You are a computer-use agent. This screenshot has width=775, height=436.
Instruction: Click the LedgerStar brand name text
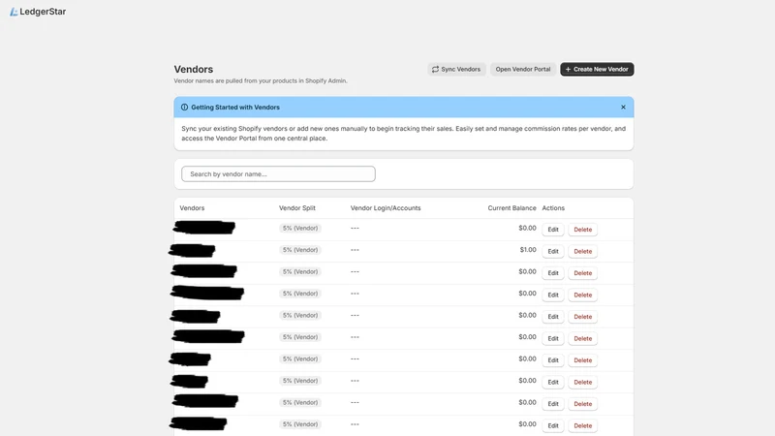pos(43,12)
